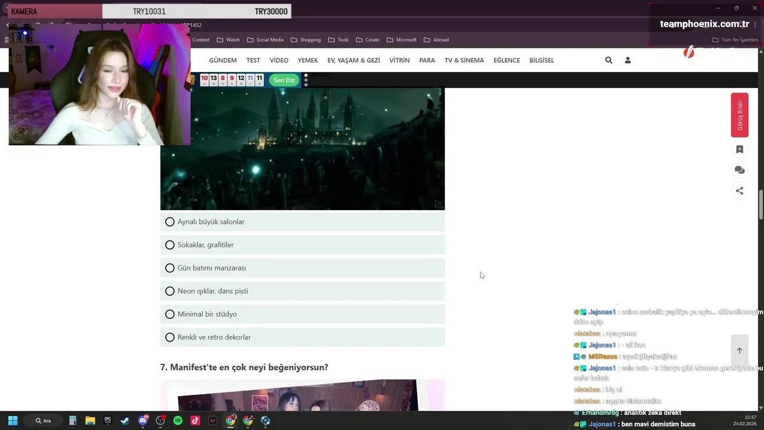
Task: Click question 7 'Manifest'te en çok' heading
Action: click(x=244, y=367)
